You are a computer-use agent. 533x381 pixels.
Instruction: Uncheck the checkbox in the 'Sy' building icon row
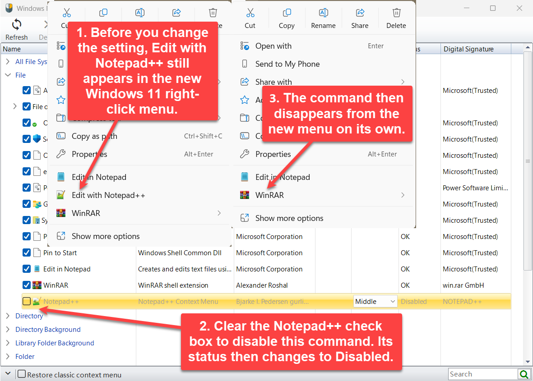pyautogui.click(x=27, y=220)
